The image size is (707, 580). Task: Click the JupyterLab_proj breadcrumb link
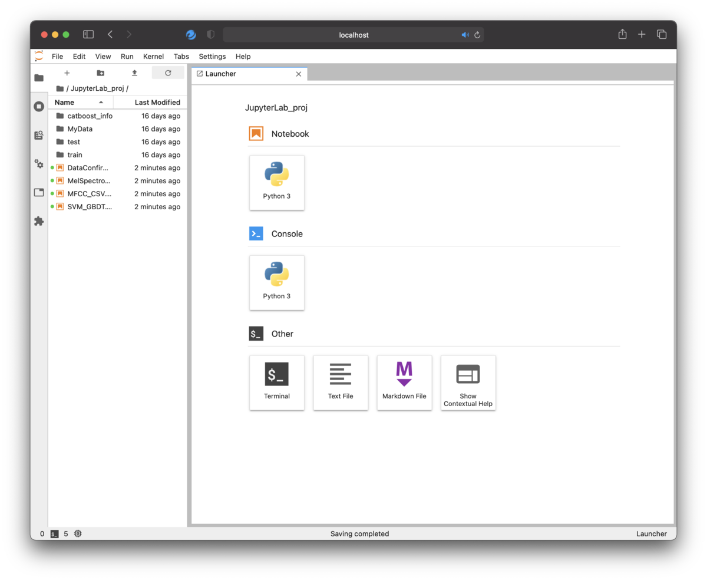97,88
